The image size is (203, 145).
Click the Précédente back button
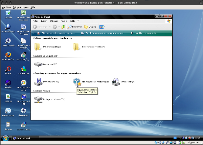point(40,27)
